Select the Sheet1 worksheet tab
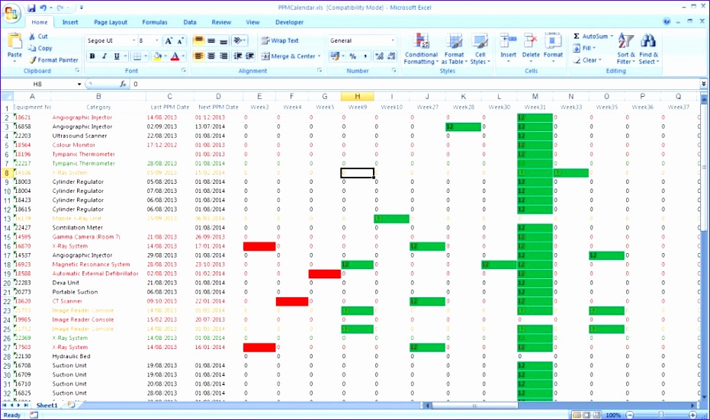The height and width of the screenshot is (420, 710). pos(47,406)
